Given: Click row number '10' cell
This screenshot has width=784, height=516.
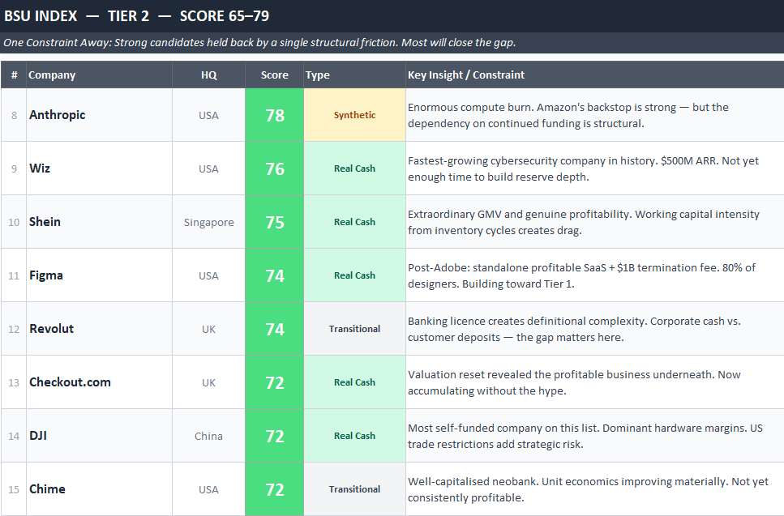Looking at the screenshot, I should (14, 222).
